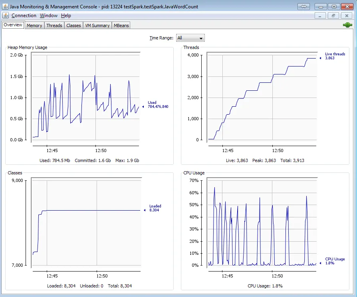Click the 'Used: 784.5 Mb' heap text

pos(55,160)
